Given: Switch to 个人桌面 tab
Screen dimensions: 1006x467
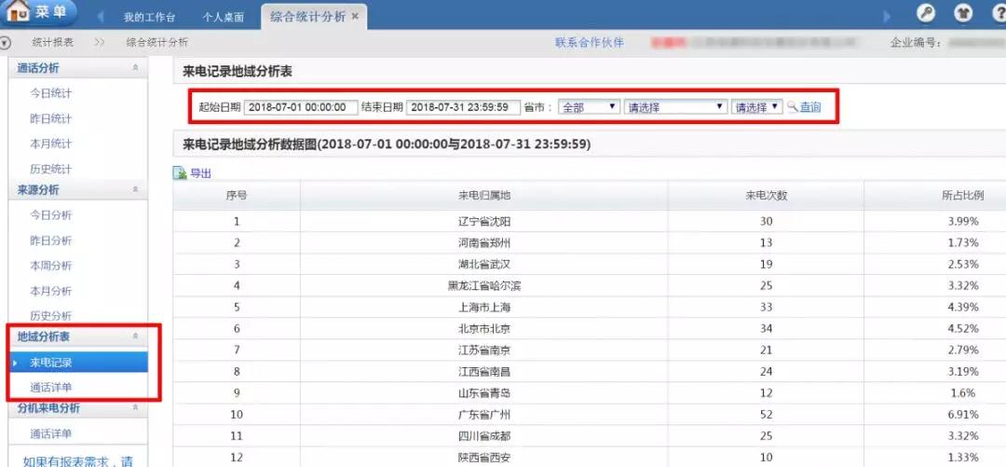Looking at the screenshot, I should coord(224,18).
